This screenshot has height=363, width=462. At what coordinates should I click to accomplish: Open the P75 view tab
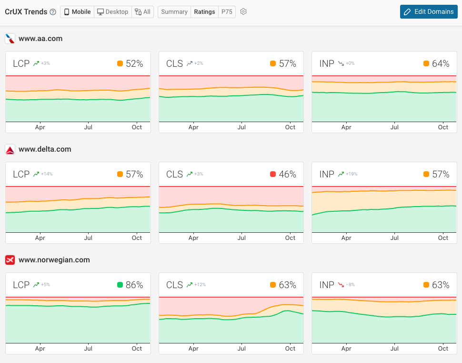(x=227, y=11)
